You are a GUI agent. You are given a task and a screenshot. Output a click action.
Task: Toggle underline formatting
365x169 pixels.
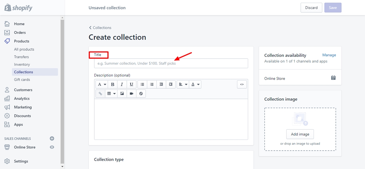131,84
